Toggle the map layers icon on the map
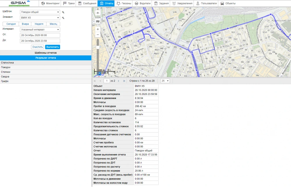Screen dimensions: 291x187 point(98,21)
